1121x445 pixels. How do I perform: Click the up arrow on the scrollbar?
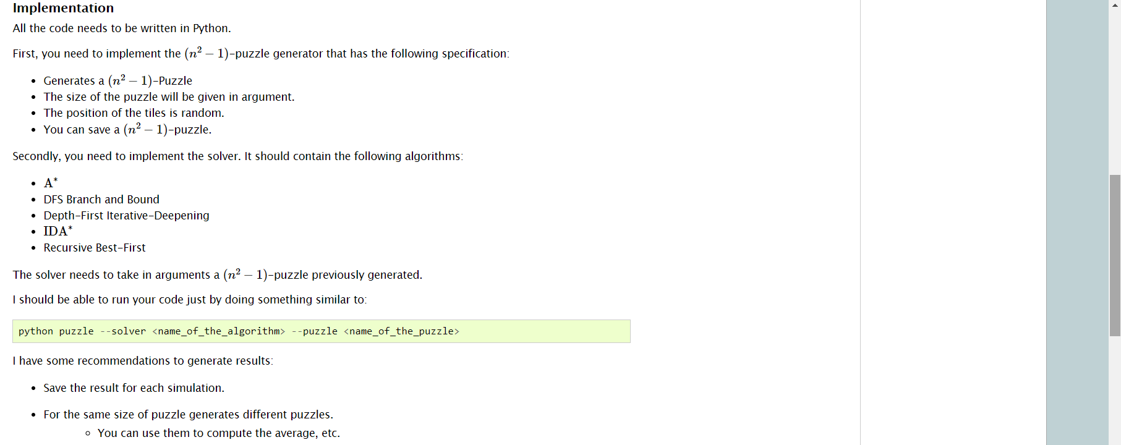click(x=1115, y=5)
